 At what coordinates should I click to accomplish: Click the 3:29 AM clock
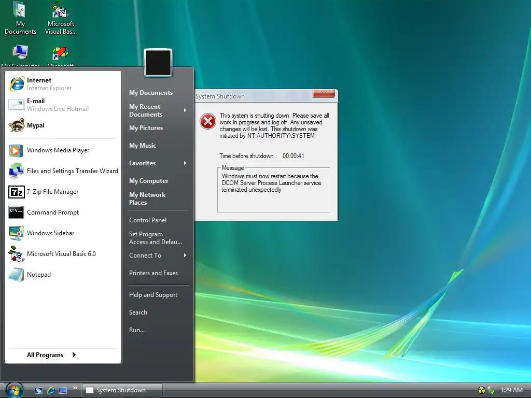coord(511,390)
